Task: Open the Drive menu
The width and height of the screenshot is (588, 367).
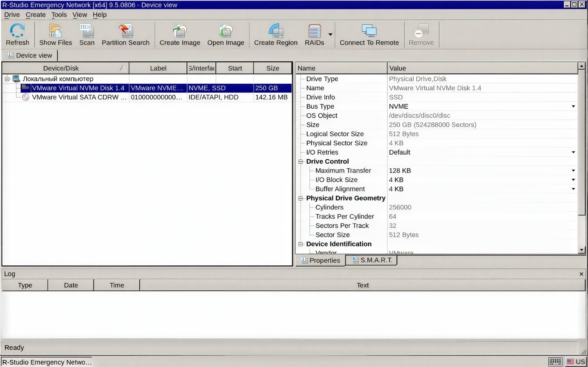Action: click(12, 15)
